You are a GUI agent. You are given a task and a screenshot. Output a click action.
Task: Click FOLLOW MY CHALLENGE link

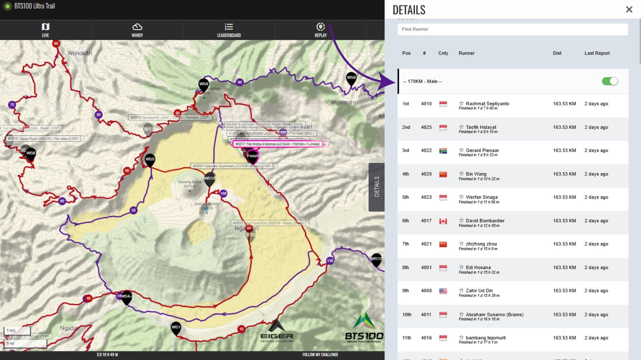pos(320,355)
